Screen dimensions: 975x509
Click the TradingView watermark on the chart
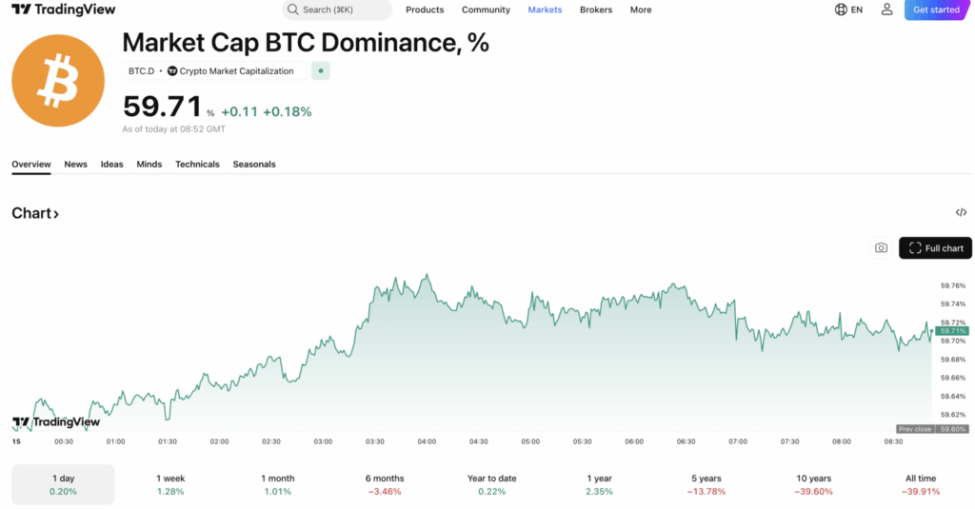56,422
